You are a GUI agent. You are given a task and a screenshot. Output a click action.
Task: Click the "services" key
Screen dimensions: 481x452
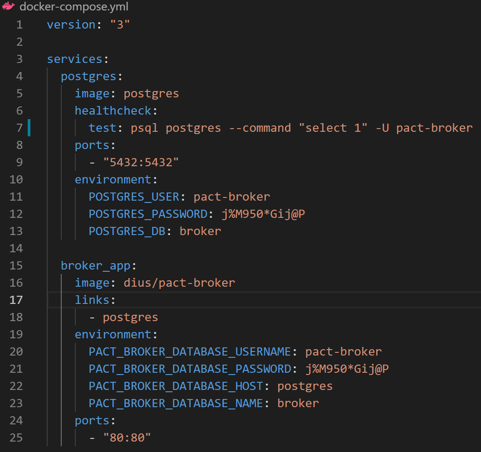(x=74, y=59)
